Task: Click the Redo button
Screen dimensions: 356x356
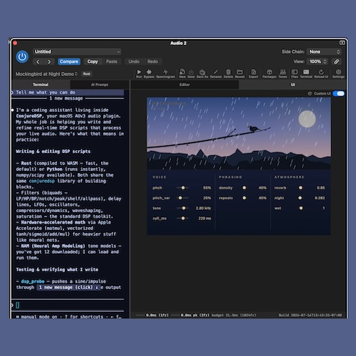Action: 152,62
